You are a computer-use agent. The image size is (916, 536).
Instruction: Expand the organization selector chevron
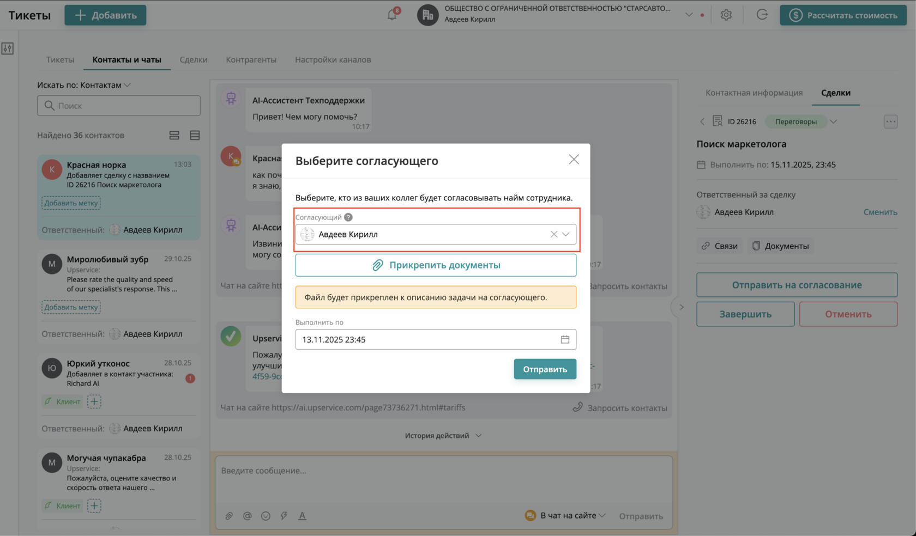689,15
